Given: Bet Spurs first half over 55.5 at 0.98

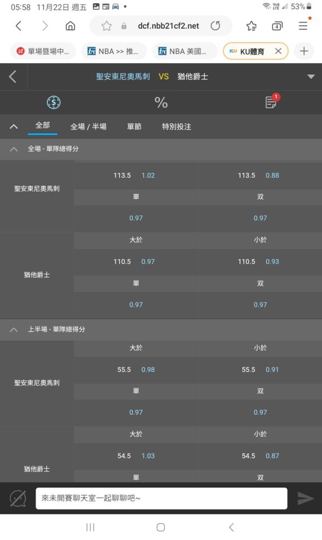Looking at the screenshot, I should tap(135, 369).
